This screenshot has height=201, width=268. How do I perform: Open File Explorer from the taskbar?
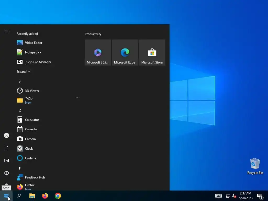click(32, 196)
